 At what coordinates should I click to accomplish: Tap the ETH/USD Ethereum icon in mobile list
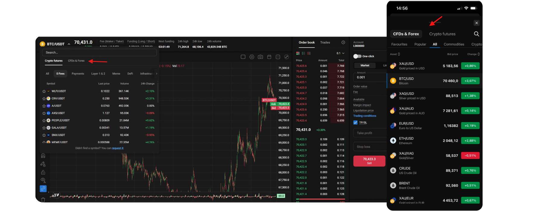coord(393,141)
